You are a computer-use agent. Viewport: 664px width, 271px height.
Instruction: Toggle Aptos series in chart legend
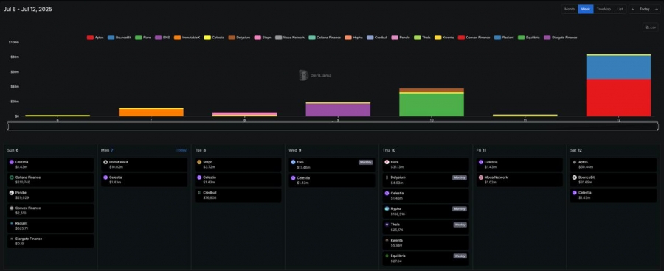pos(95,38)
